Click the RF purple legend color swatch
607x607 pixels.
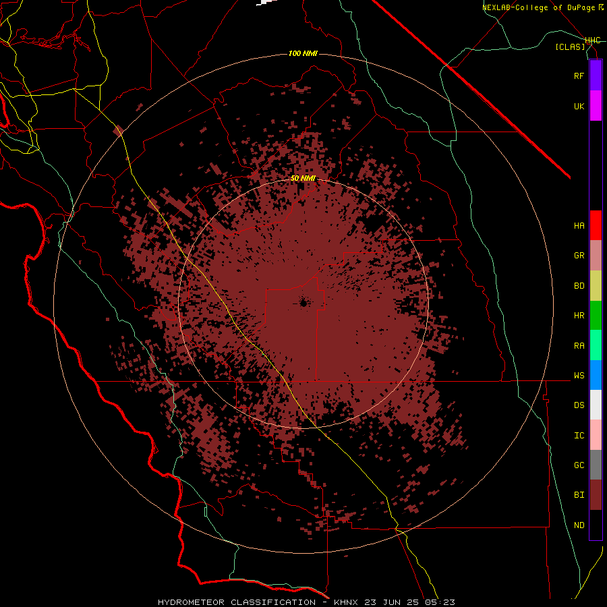596,76
